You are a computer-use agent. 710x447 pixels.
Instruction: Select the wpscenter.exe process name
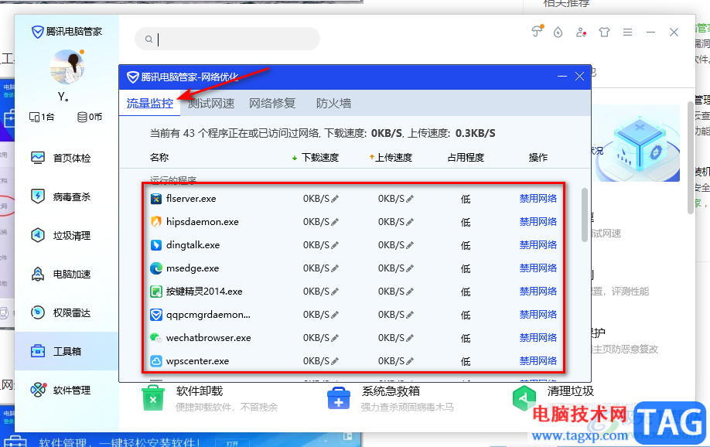click(x=197, y=361)
